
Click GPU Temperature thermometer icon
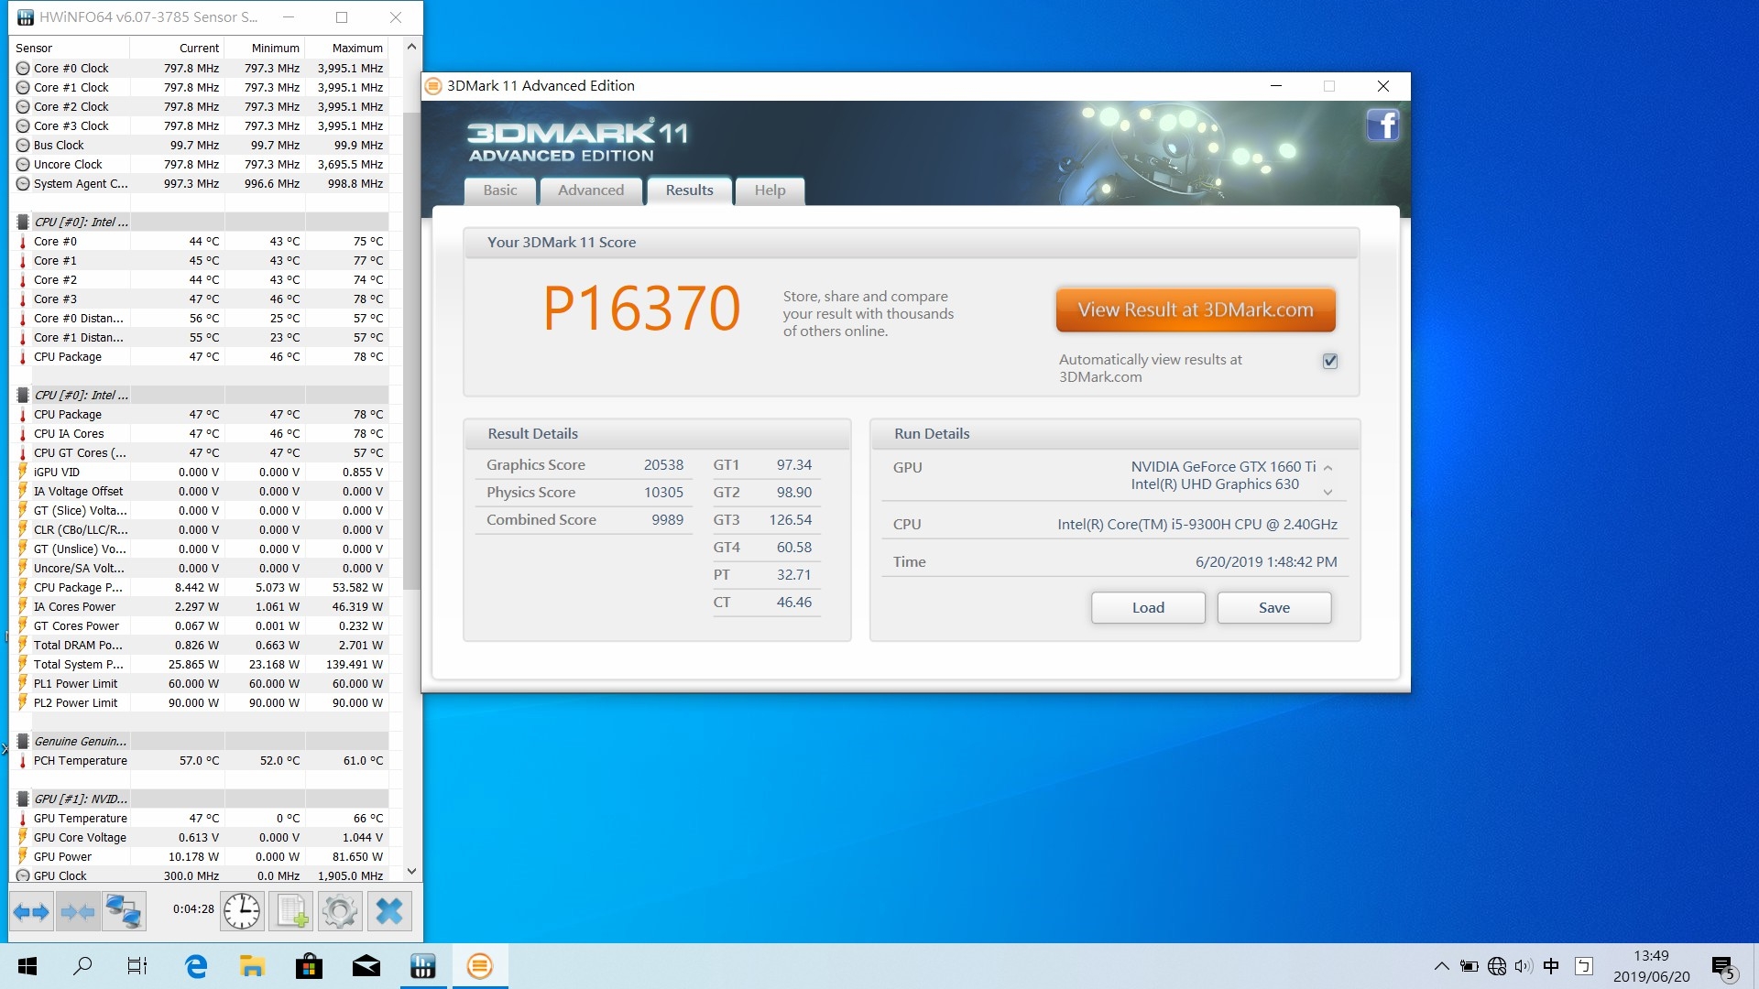23,819
